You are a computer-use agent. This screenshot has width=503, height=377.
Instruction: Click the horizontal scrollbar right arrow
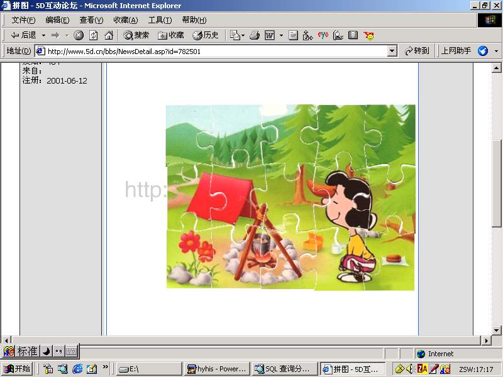pos(486,340)
